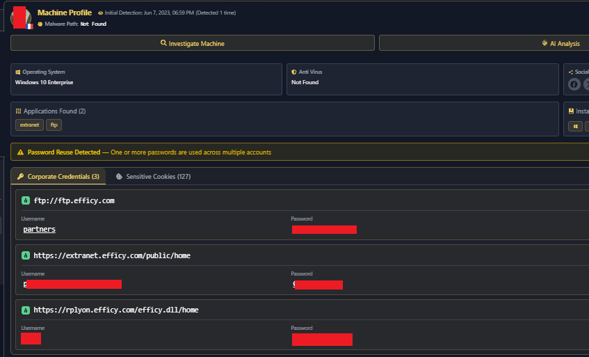
Task: Click the lock icon beside rplyon.efficy.com
Action: pyautogui.click(x=26, y=310)
